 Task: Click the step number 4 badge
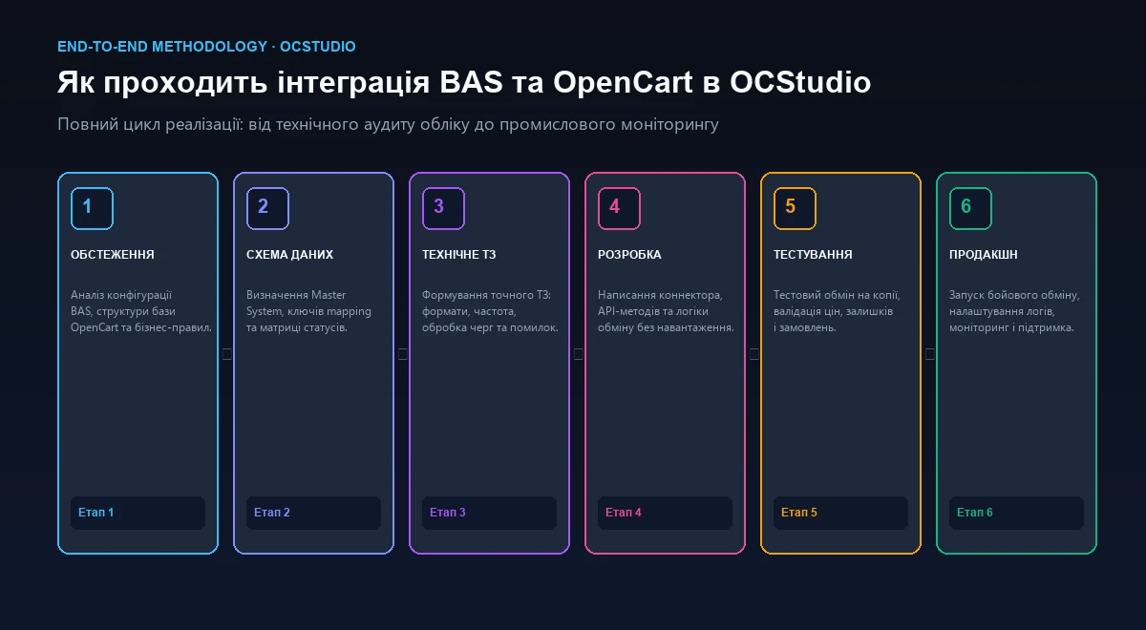click(x=619, y=208)
